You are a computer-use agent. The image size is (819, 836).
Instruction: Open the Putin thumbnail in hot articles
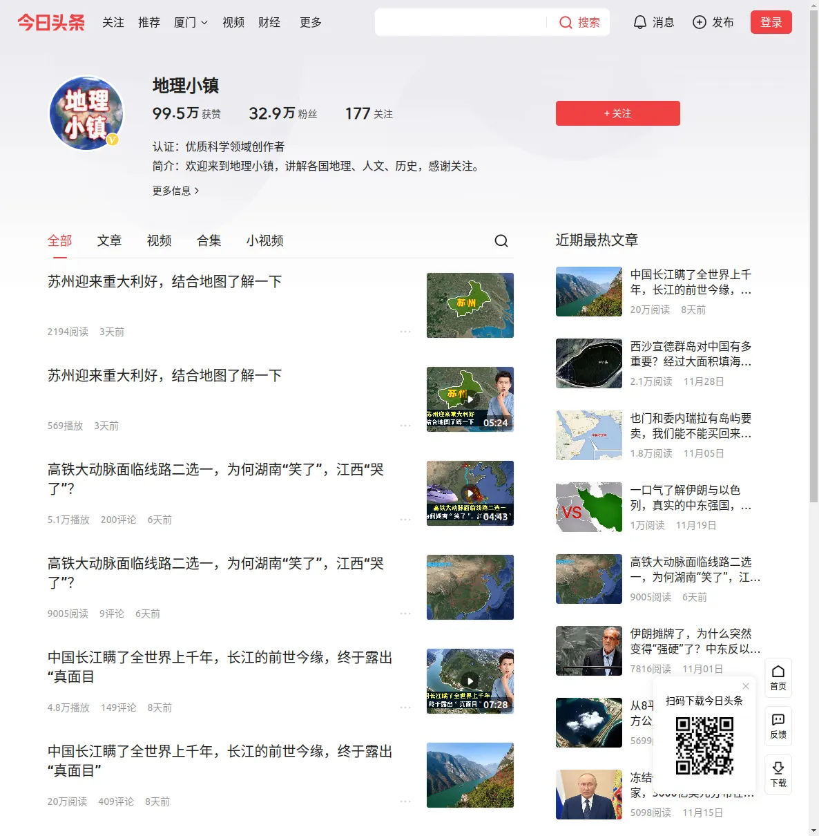coord(589,795)
